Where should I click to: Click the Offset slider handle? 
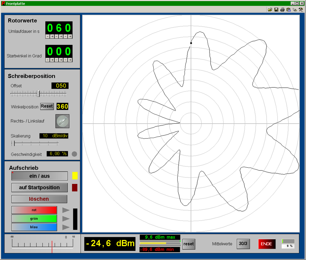[38, 93]
